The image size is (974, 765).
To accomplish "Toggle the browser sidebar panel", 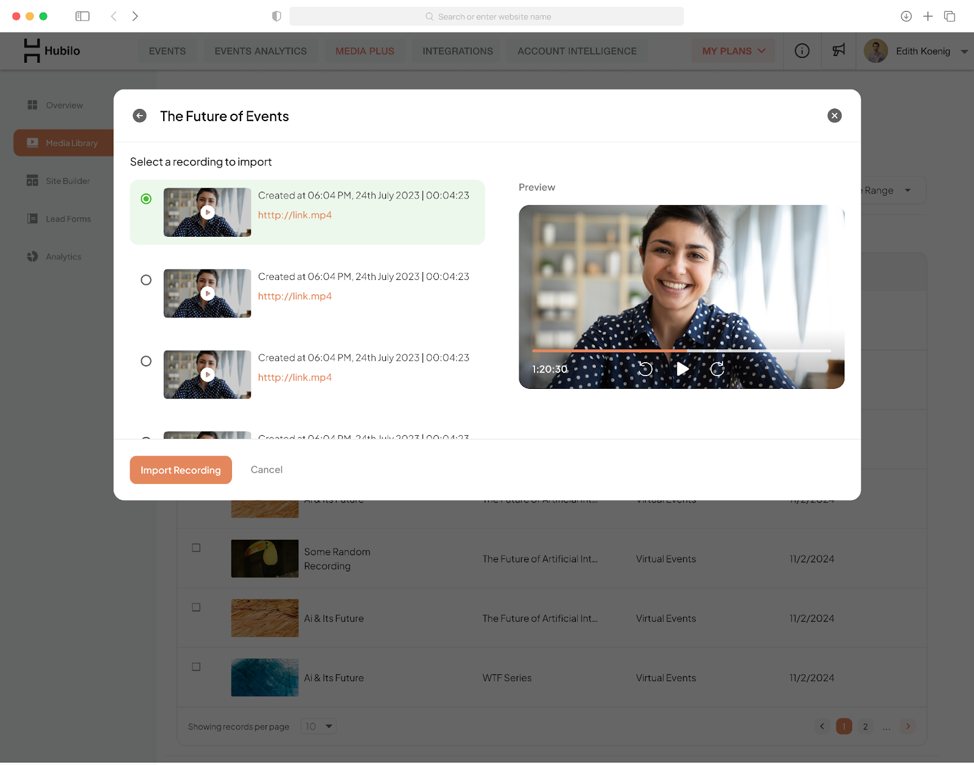I will point(82,16).
